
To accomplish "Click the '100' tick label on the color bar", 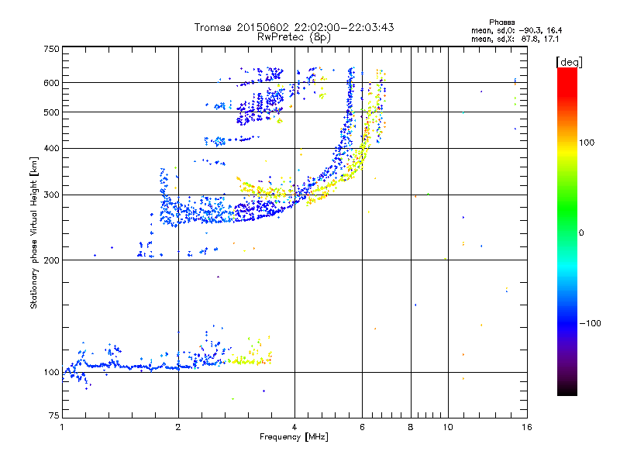I will click(x=587, y=143).
